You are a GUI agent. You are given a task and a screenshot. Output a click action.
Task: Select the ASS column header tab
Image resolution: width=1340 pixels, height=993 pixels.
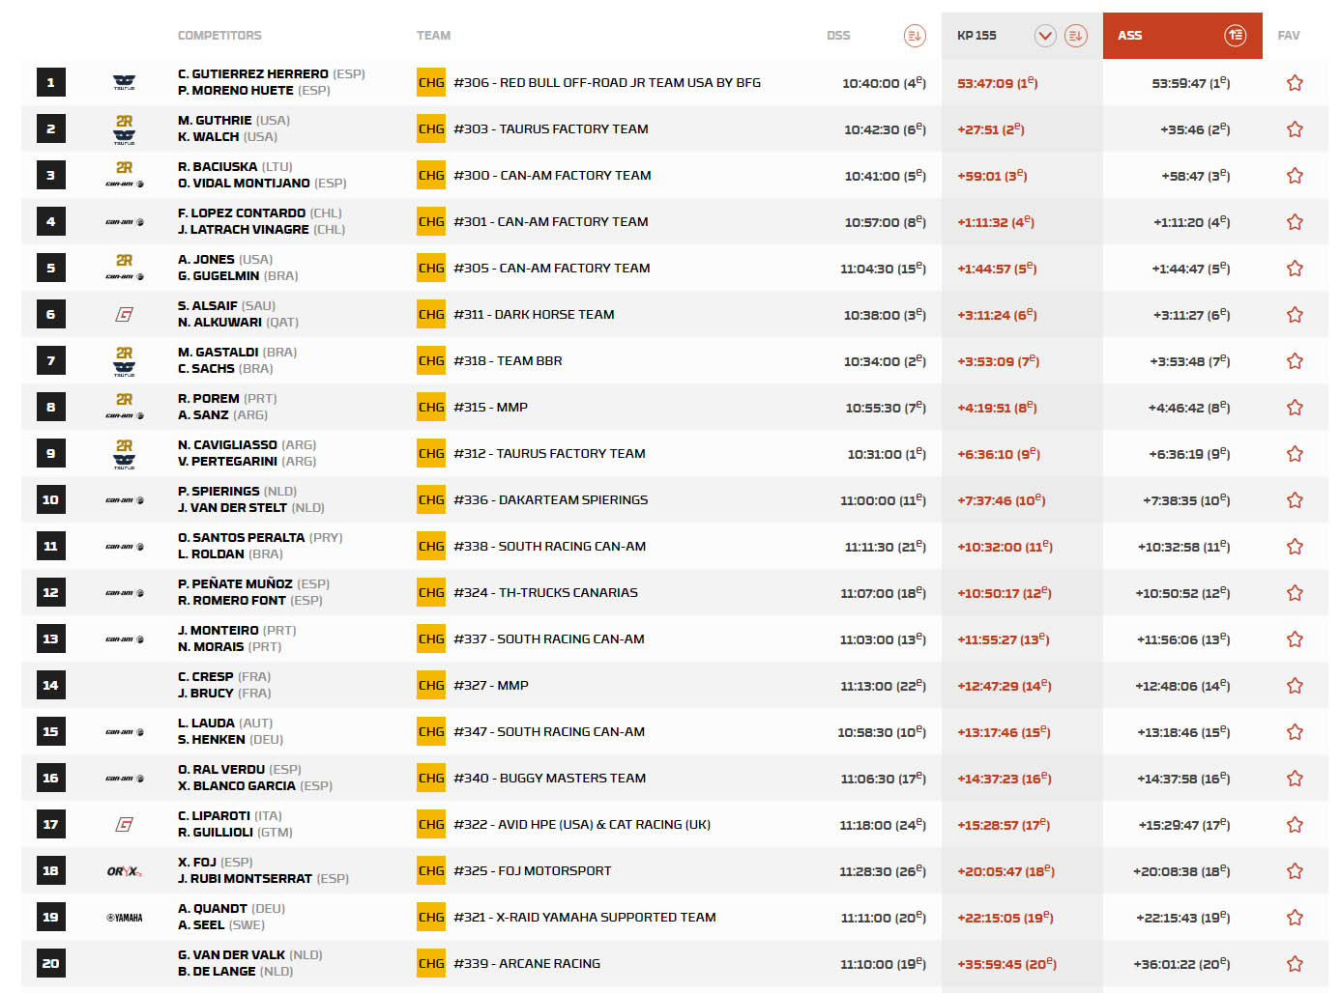click(x=1130, y=36)
